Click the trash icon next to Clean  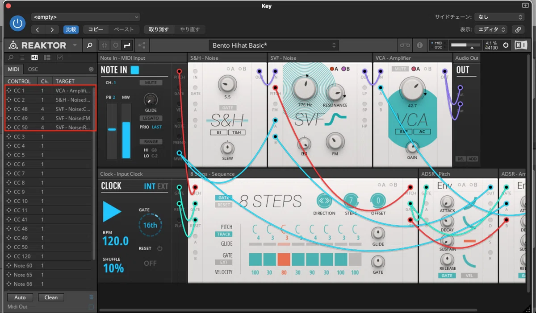click(x=91, y=297)
